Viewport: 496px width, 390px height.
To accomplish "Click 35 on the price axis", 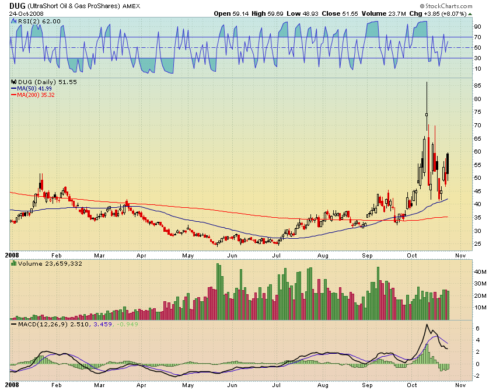I will click(x=478, y=217).
